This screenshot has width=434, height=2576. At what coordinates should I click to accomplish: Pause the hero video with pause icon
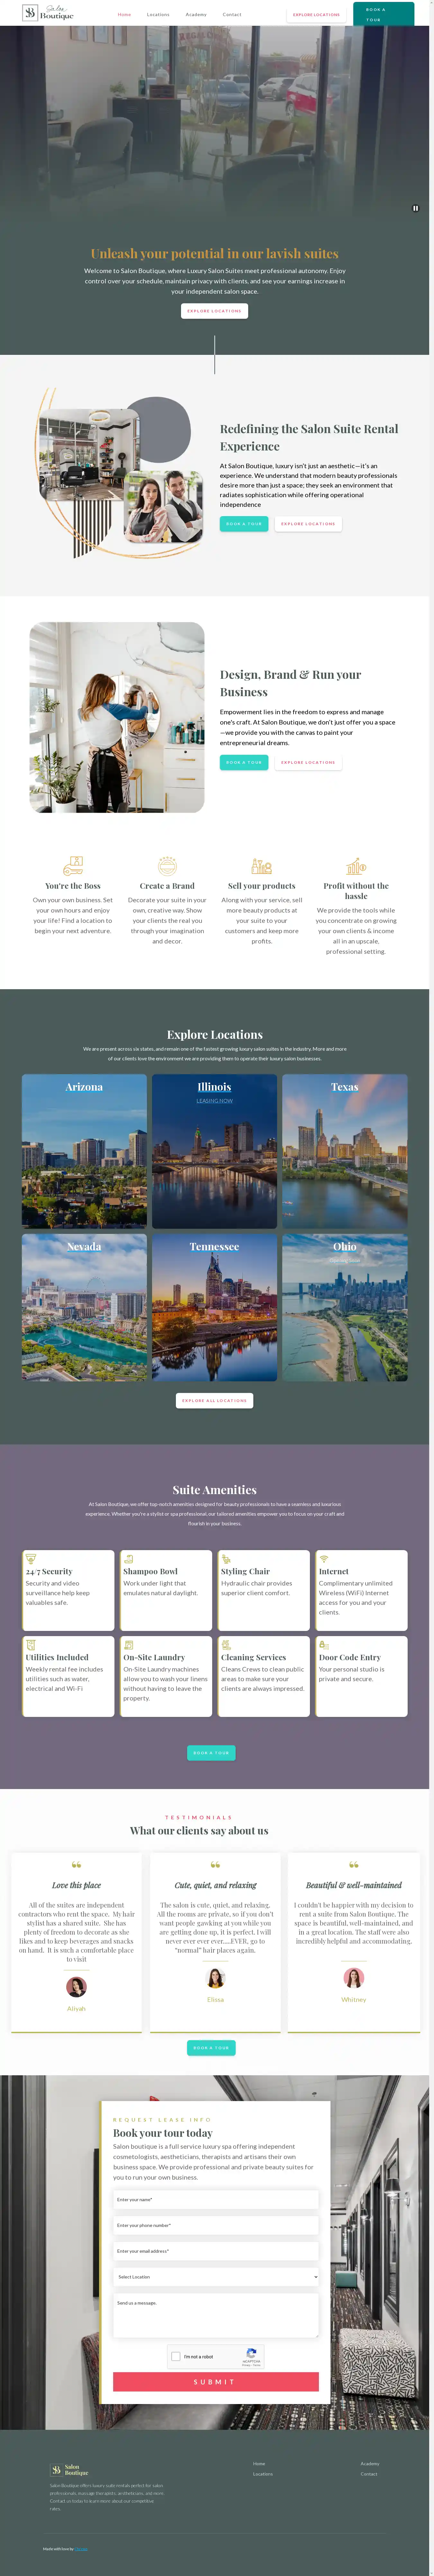(x=415, y=208)
